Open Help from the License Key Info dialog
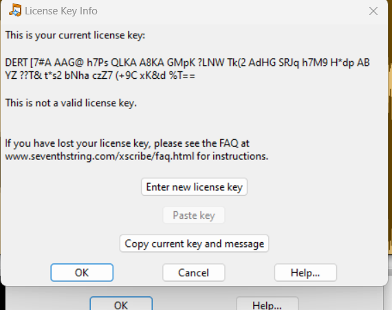Screen dimensions: 392x310 [305, 272]
